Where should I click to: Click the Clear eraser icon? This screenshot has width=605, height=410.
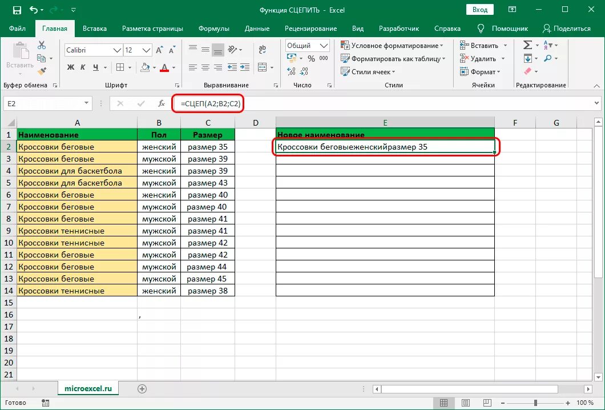[527, 71]
